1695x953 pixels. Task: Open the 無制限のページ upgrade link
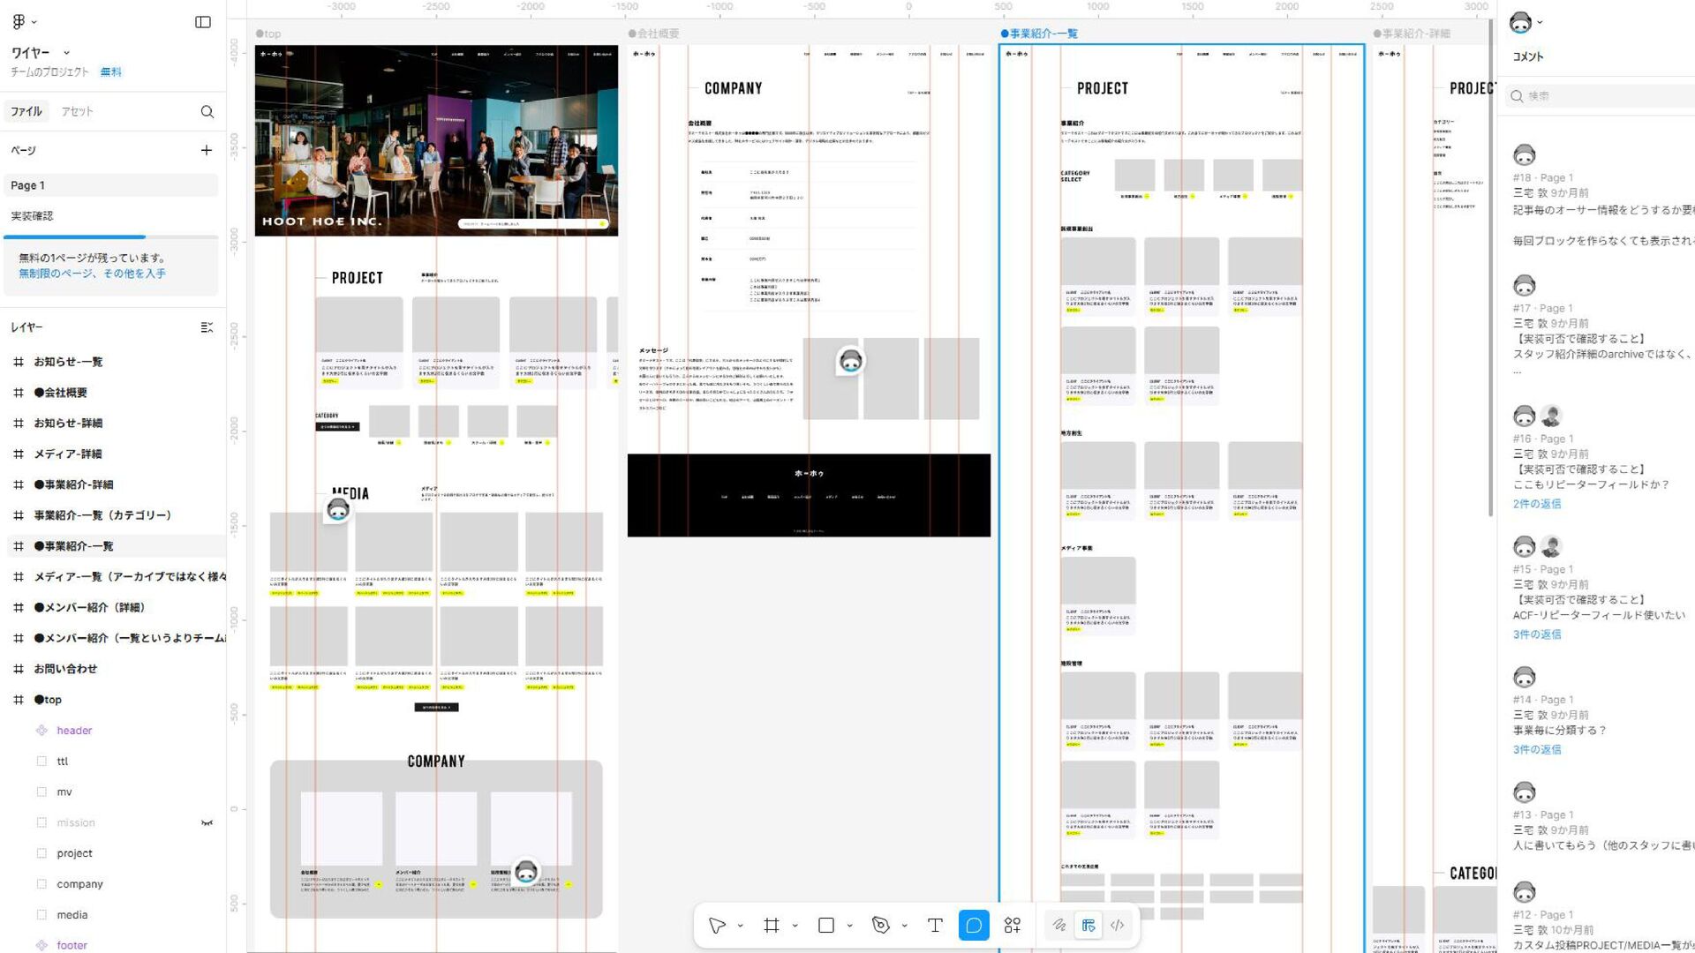[x=92, y=274]
